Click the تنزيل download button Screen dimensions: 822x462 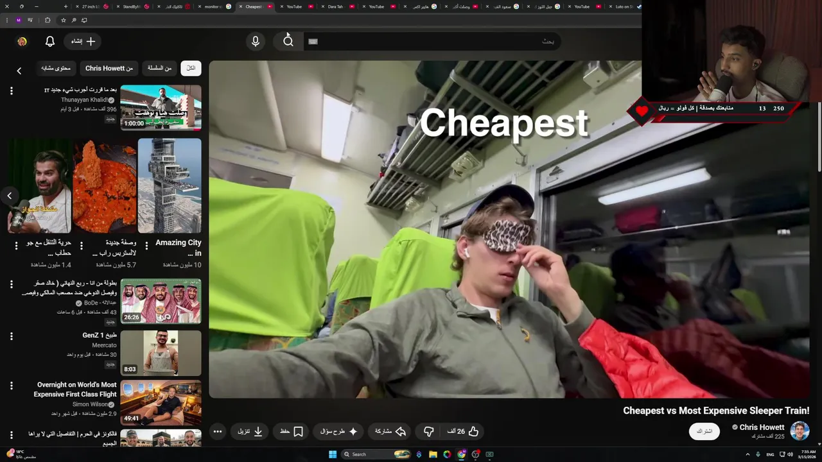[x=250, y=431]
